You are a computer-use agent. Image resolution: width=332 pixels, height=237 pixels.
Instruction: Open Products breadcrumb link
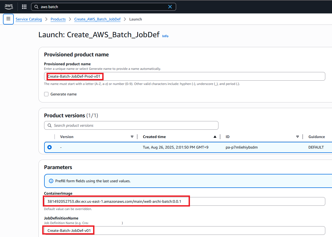click(x=58, y=19)
